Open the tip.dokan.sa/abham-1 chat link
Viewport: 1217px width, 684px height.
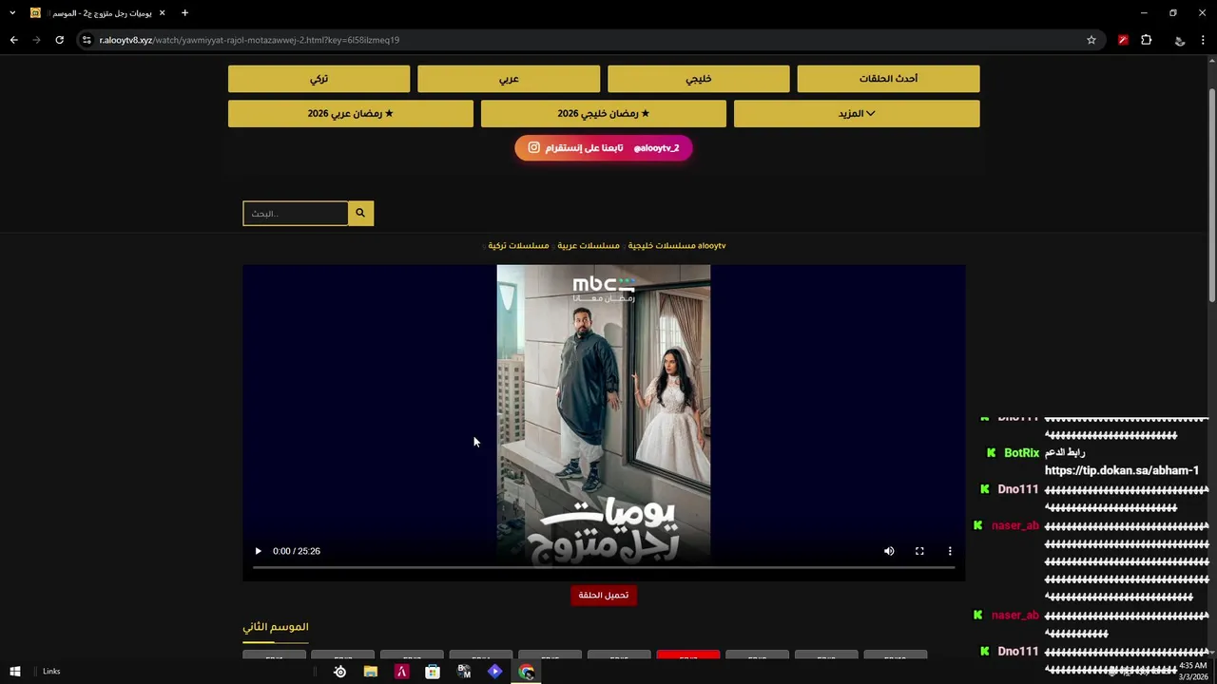point(1122,470)
